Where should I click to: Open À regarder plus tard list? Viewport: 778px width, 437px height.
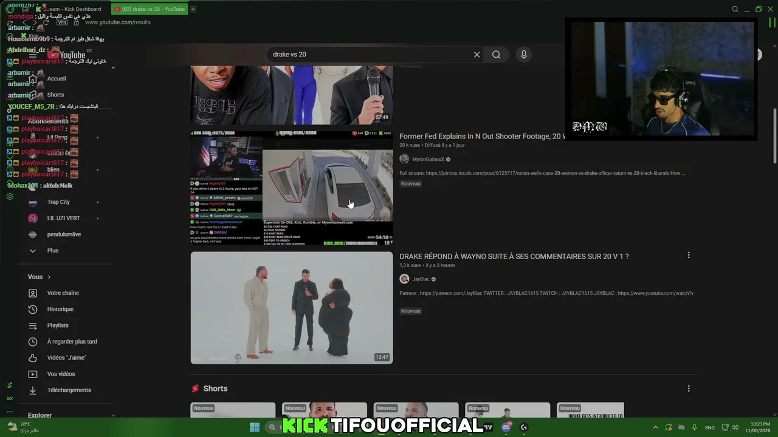tap(72, 342)
